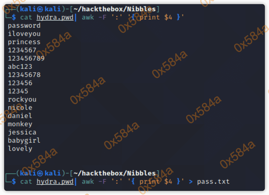Image resolution: width=269 pixels, height=195 pixels.
Task: Select the output line 'password'
Action: pos(24,26)
